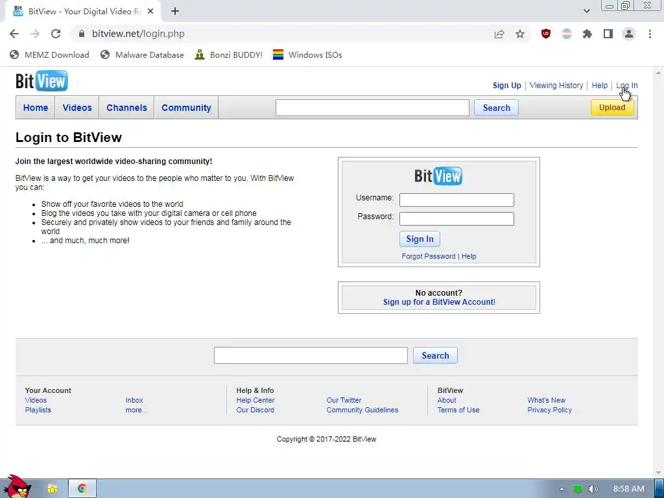
Task: View site info via the padlock icon
Action: [82, 34]
